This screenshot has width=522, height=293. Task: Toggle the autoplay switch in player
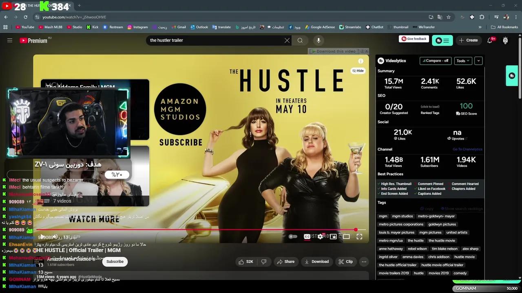point(293,236)
